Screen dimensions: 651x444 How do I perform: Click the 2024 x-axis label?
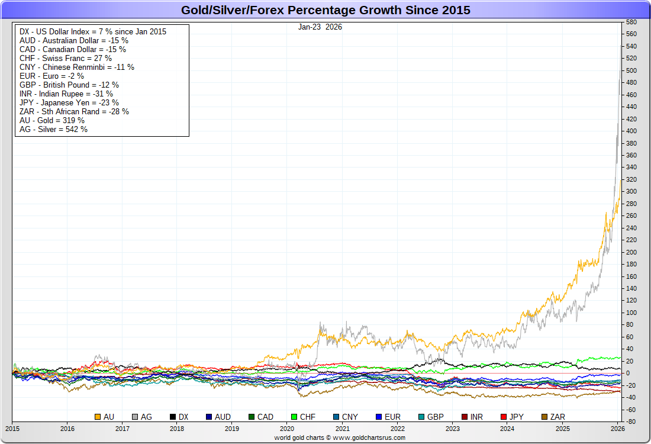tap(507, 429)
